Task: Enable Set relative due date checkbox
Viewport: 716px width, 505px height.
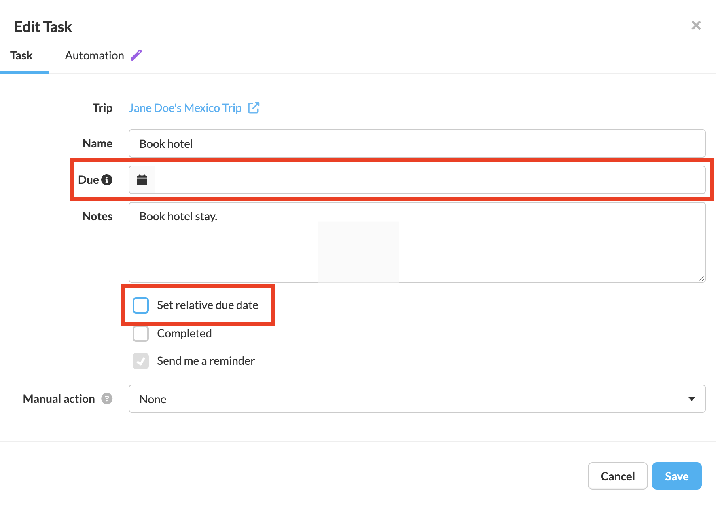Action: 141,305
